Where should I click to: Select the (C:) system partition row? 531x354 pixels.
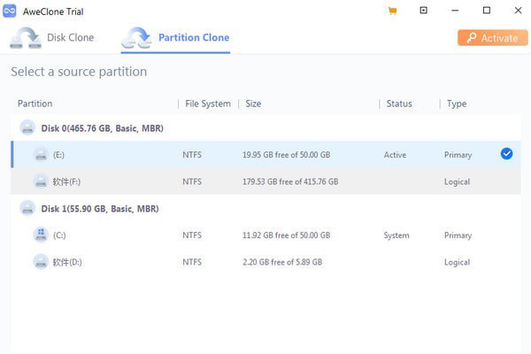(265, 235)
